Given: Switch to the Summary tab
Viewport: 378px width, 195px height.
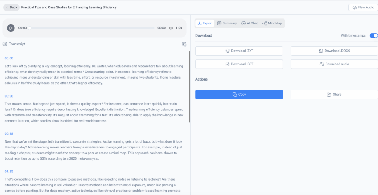Looking at the screenshot, I should pyautogui.click(x=227, y=23).
